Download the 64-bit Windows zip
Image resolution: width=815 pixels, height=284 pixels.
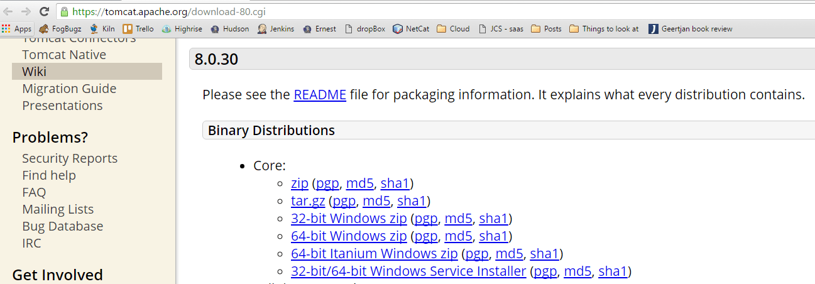point(349,236)
